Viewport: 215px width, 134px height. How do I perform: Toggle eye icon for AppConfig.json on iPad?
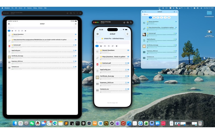(x=76, y=50)
